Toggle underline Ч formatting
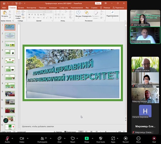This screenshot has width=161, height=144. point(35,15)
